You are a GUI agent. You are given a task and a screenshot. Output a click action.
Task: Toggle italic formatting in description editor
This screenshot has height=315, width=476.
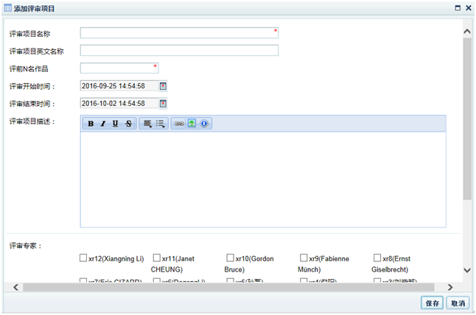point(103,124)
